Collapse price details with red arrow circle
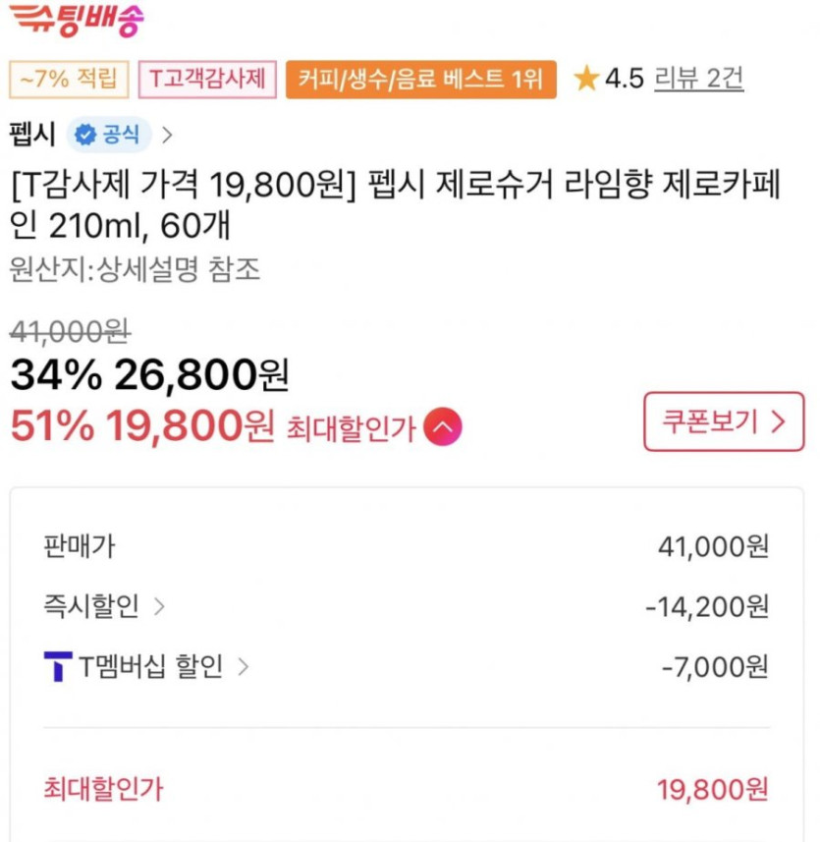820x842 pixels. point(443,427)
